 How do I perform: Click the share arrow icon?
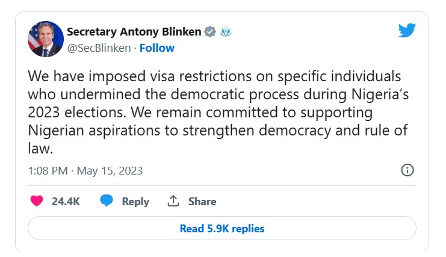coord(173,202)
